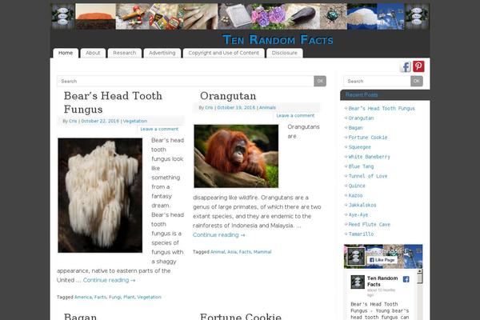
Task: Open Vegetation tag below fungus post
Action: 149,297
